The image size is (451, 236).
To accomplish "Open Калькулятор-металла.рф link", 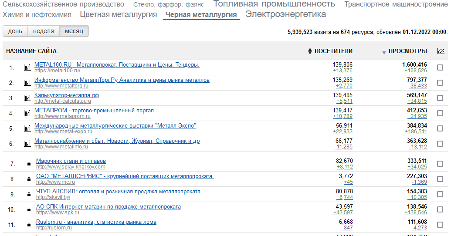I will point(67,95).
